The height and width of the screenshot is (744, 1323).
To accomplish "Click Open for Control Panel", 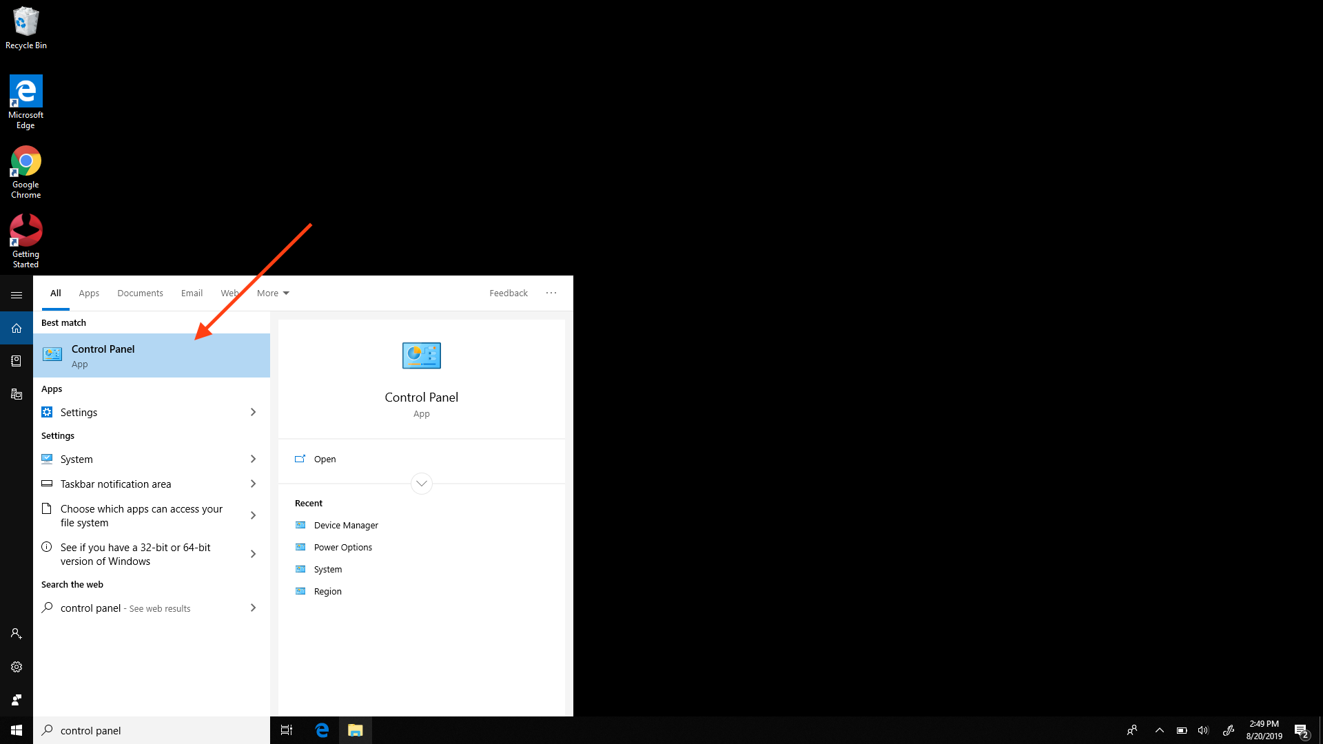I will (x=325, y=459).
